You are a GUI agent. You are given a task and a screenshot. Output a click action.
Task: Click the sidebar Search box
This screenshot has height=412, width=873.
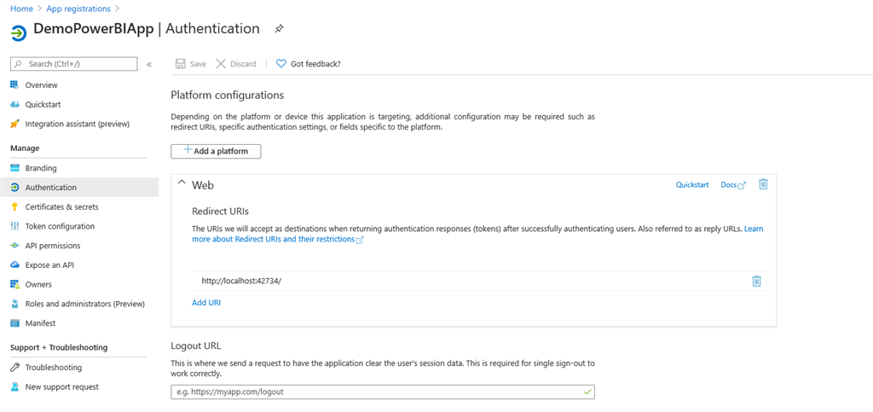click(x=78, y=64)
